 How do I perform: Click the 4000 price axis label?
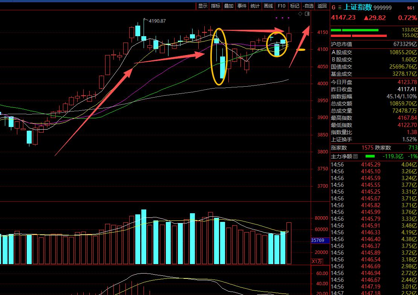click(323, 83)
